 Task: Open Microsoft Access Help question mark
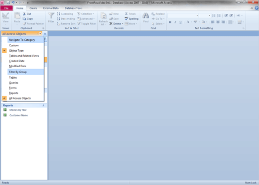(x=257, y=8)
